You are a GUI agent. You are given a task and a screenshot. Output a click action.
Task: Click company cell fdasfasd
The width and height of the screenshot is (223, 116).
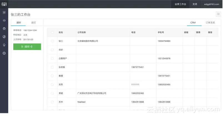(x=81, y=102)
